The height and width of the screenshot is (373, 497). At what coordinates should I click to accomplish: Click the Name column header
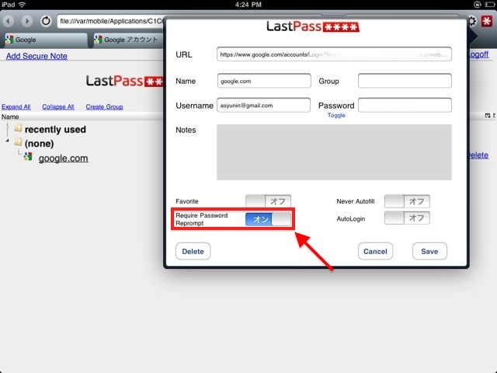pyautogui.click(x=10, y=117)
